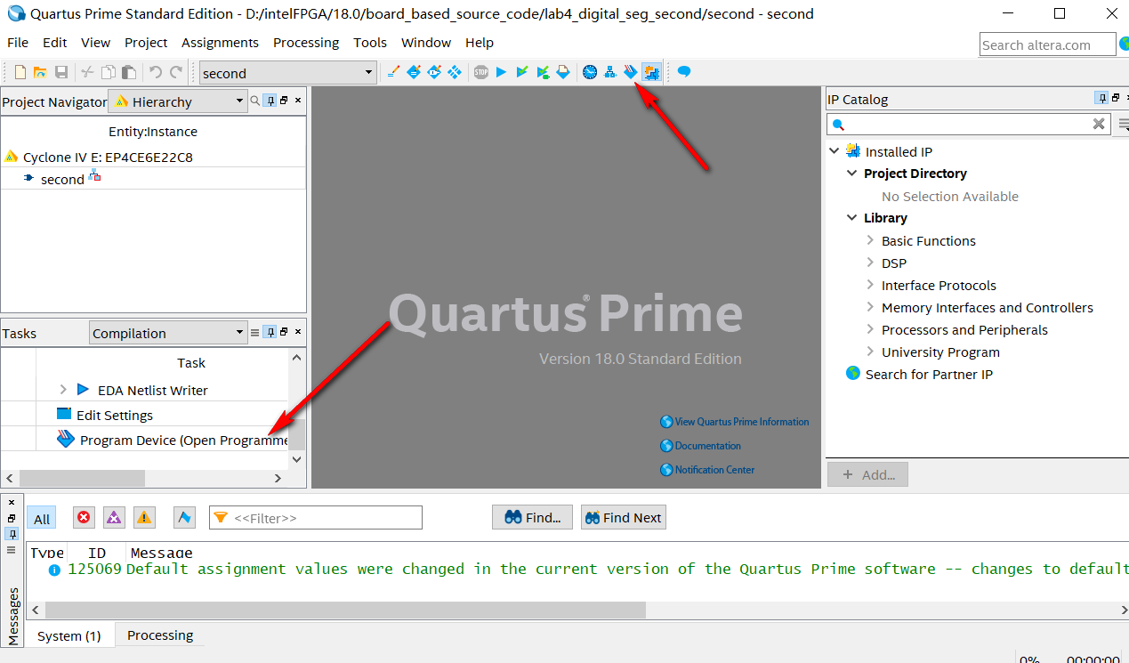Start Compilation using the play icon
The image size is (1129, 663).
pyautogui.click(x=500, y=71)
